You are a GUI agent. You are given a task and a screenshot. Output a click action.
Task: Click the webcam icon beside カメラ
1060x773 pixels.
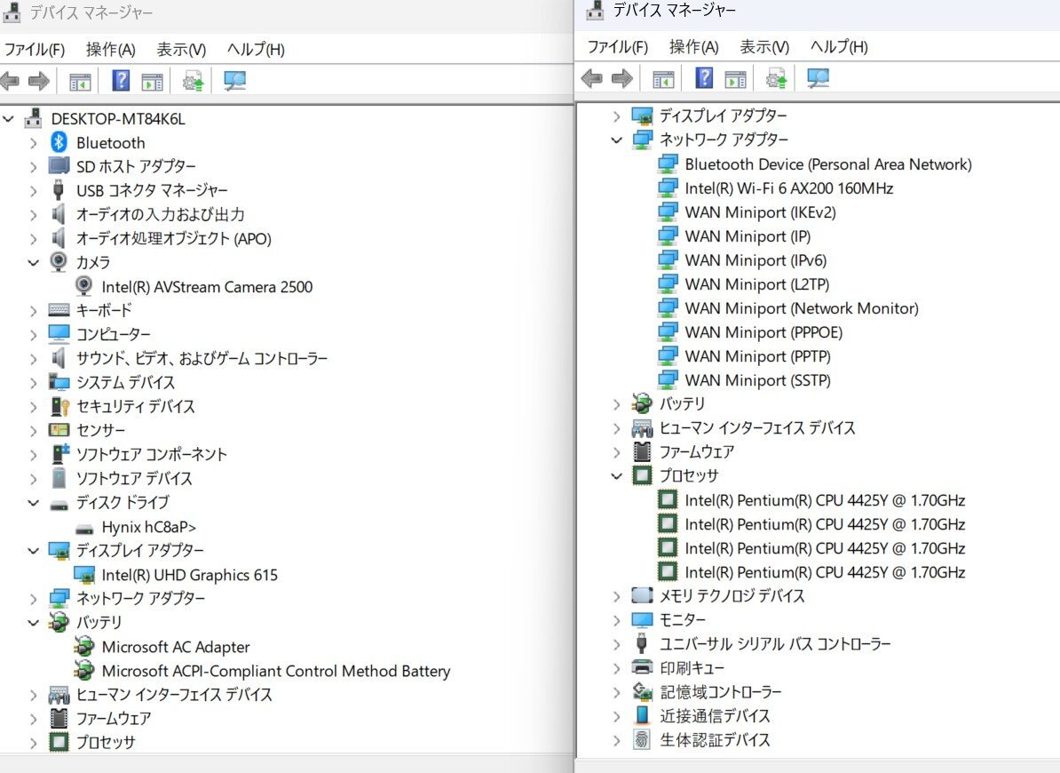(59, 262)
